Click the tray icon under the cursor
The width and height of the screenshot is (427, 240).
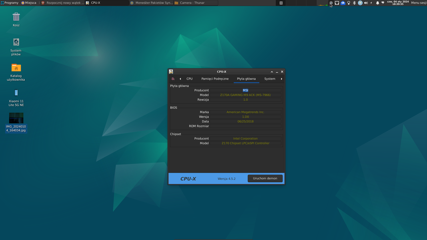331,3
